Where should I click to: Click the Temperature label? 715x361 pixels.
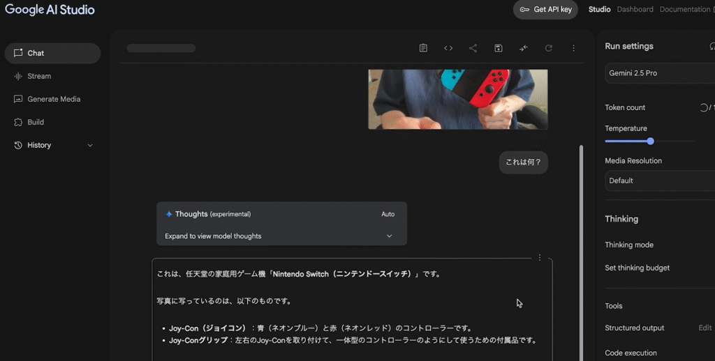(x=626, y=128)
